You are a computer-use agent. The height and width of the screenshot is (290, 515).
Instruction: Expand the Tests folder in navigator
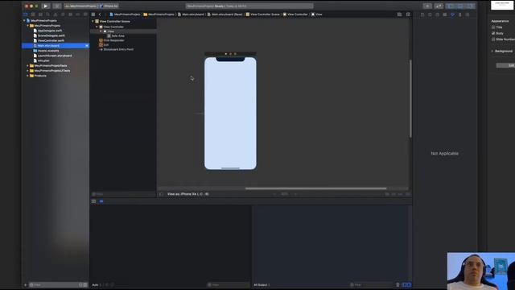[x=27, y=66]
